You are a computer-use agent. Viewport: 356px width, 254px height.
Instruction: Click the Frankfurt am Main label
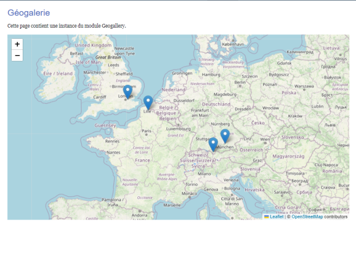[x=200, y=113]
